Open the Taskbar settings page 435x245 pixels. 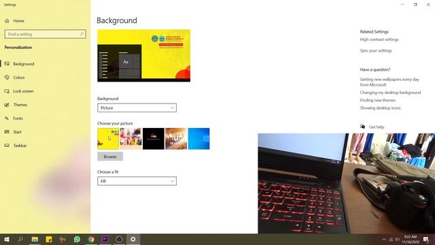pyautogui.click(x=20, y=146)
